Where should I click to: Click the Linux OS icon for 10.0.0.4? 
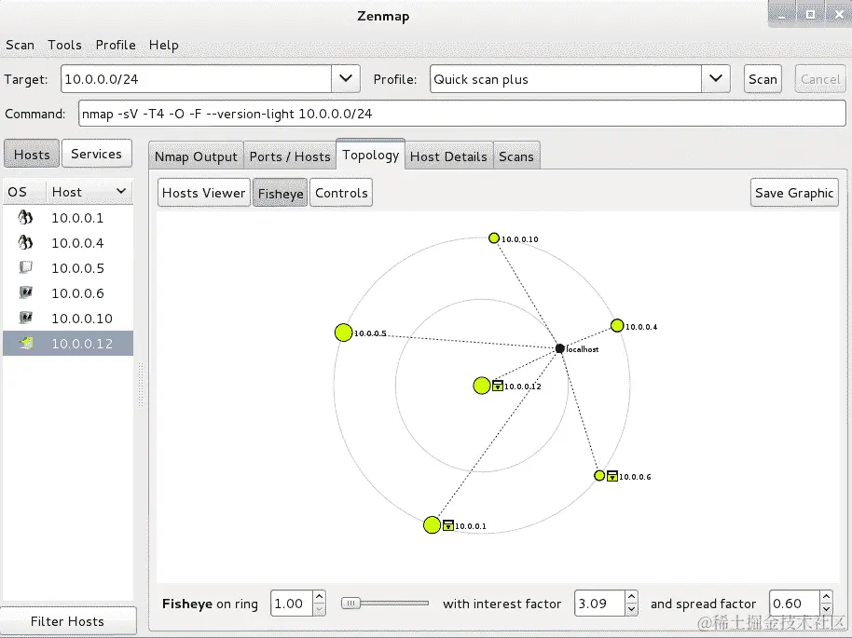coord(25,243)
